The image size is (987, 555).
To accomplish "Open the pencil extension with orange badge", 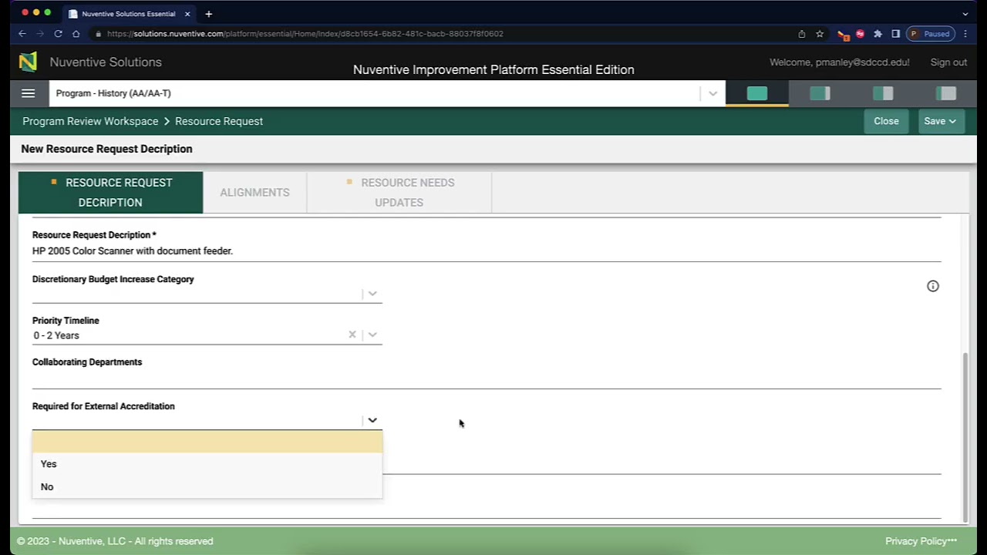I will [843, 34].
